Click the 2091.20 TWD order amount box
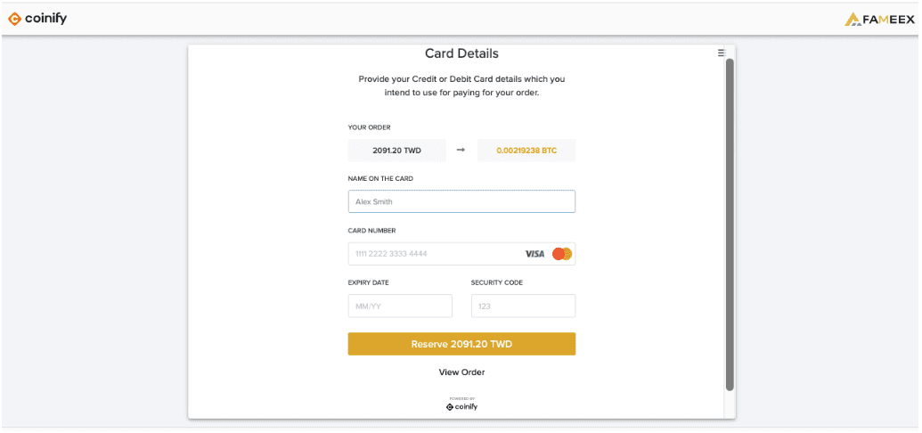The width and height of the screenshot is (922, 433). pyautogui.click(x=397, y=151)
